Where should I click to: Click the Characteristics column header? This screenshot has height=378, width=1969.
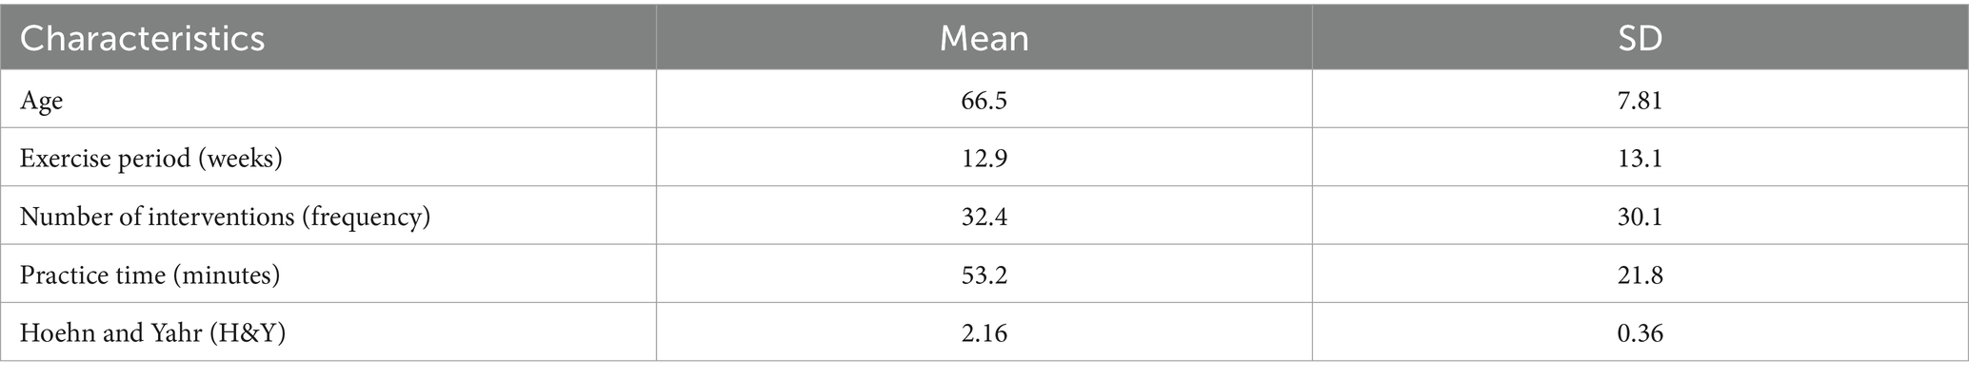point(142,38)
